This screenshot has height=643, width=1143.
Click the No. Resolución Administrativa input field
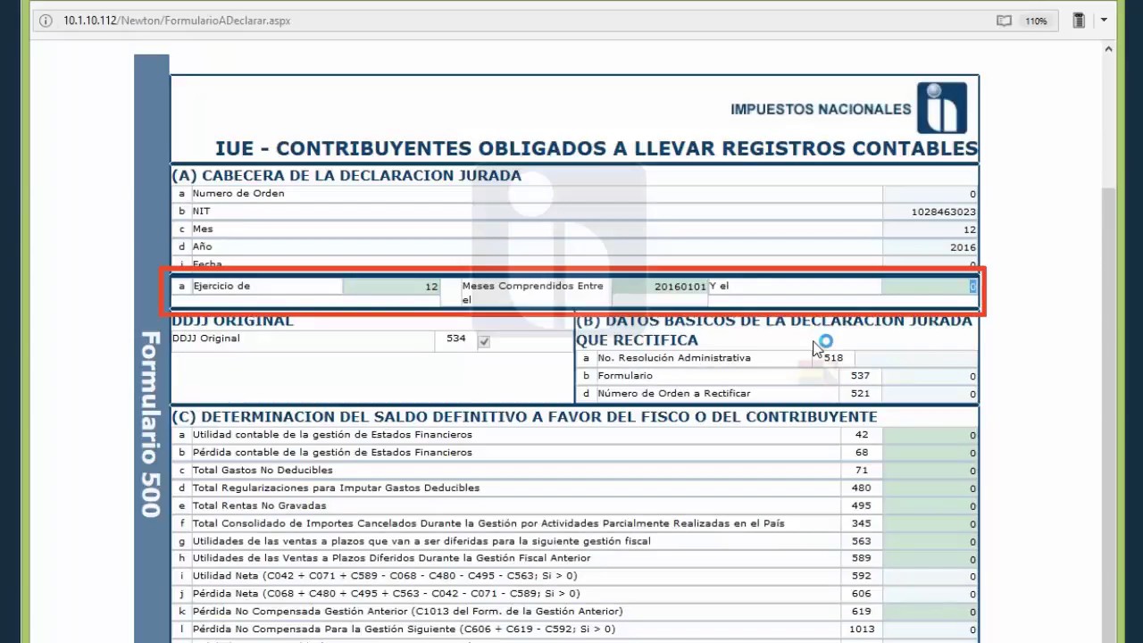(x=916, y=358)
